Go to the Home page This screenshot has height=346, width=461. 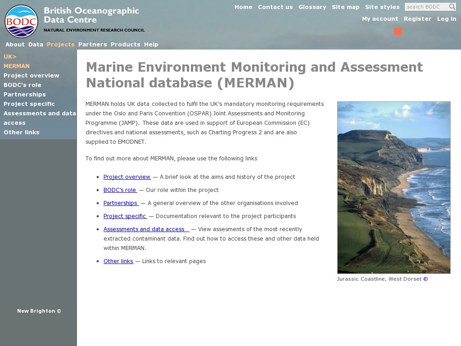244,7
